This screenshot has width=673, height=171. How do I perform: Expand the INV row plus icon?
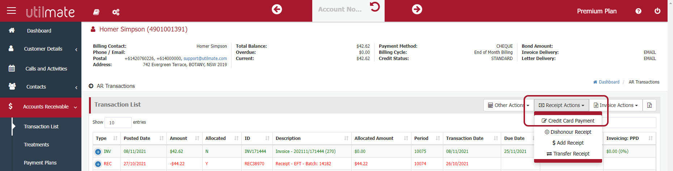(x=98, y=152)
